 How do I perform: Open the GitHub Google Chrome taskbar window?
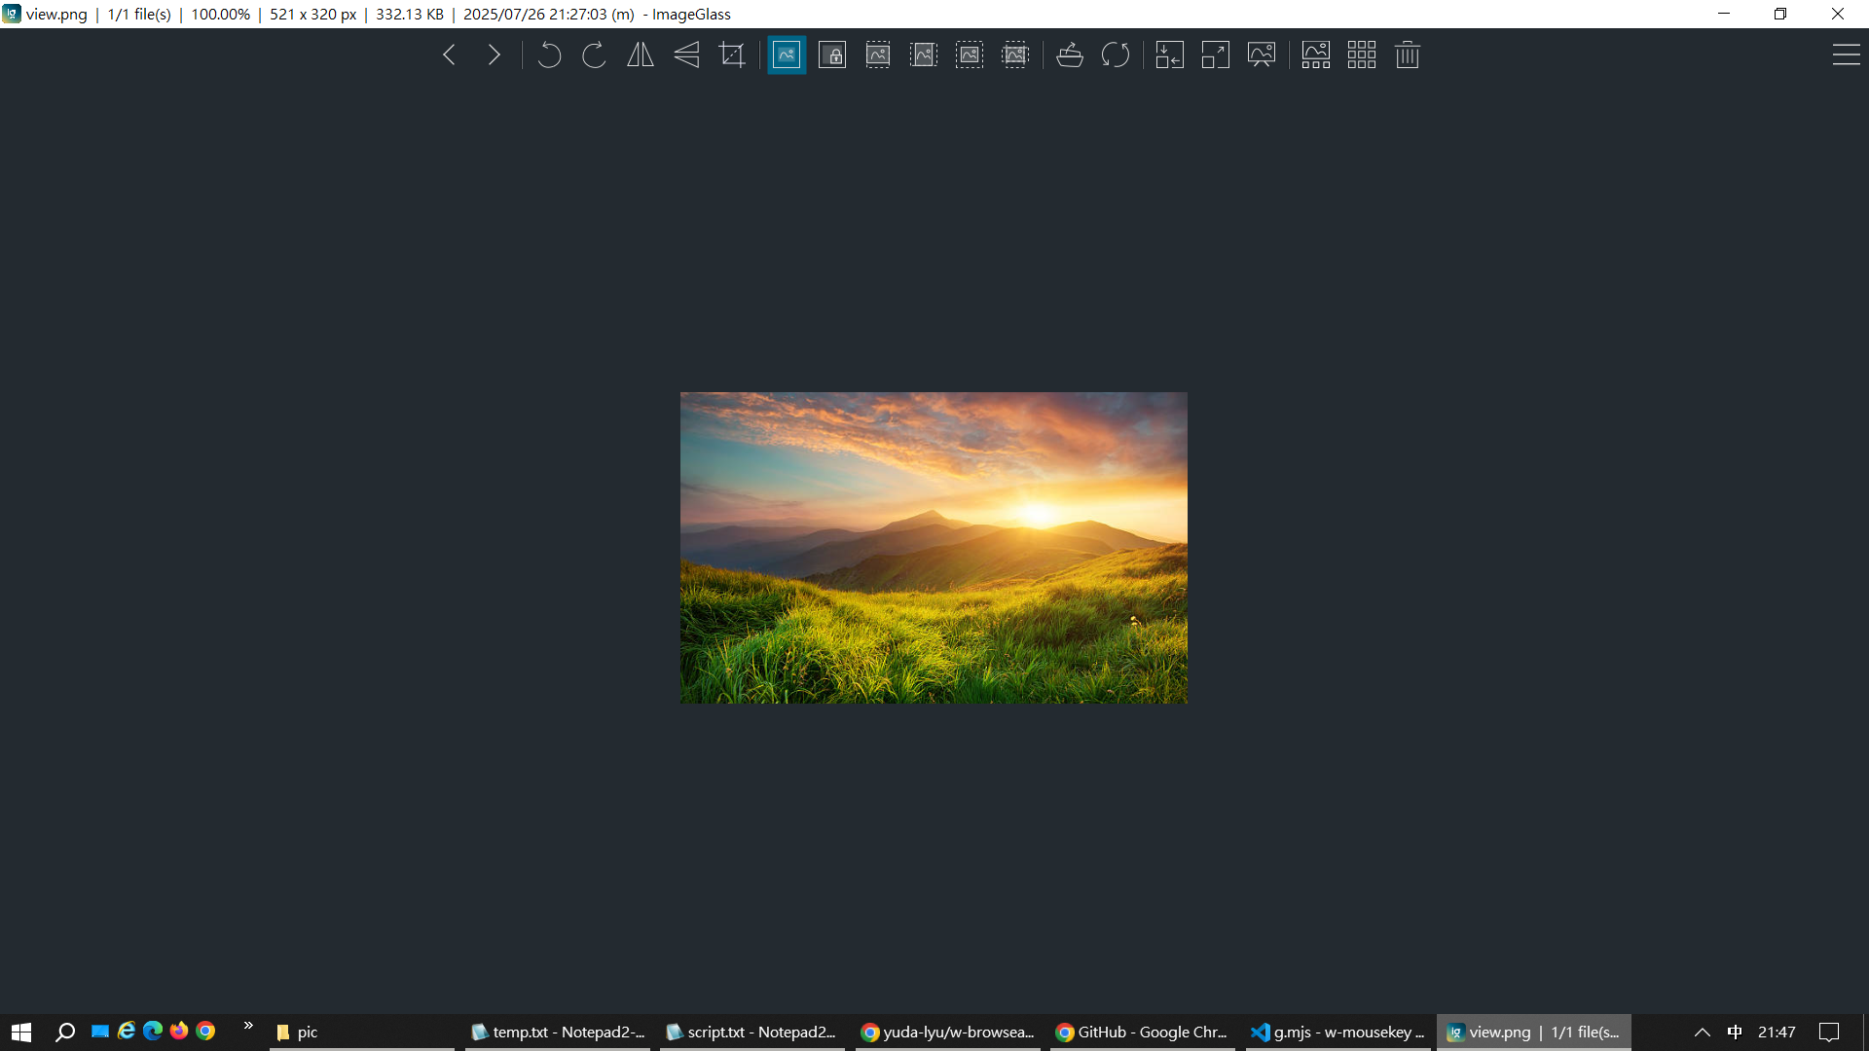click(x=1142, y=1033)
